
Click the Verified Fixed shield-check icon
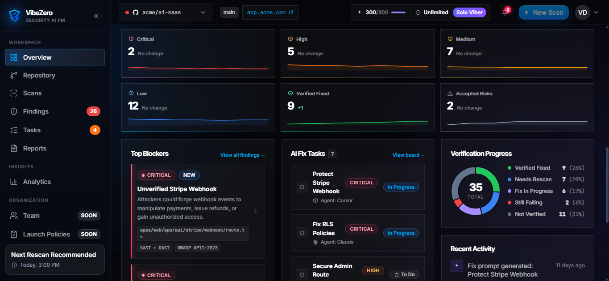click(x=290, y=94)
